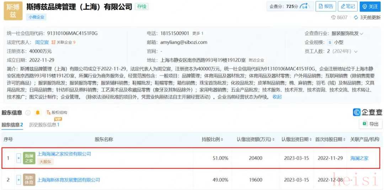The width and height of the screenshot is (384, 190).
Task: Open 上海海新体育发展集团有限公司 link
Action: click(69, 180)
